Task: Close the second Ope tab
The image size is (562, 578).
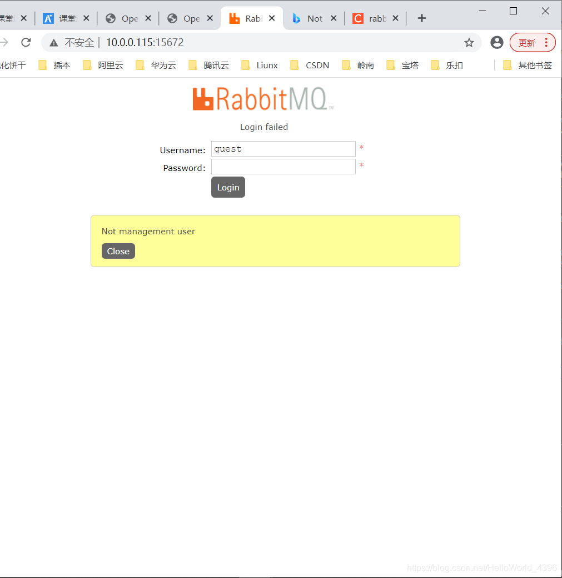Action: 210,18
